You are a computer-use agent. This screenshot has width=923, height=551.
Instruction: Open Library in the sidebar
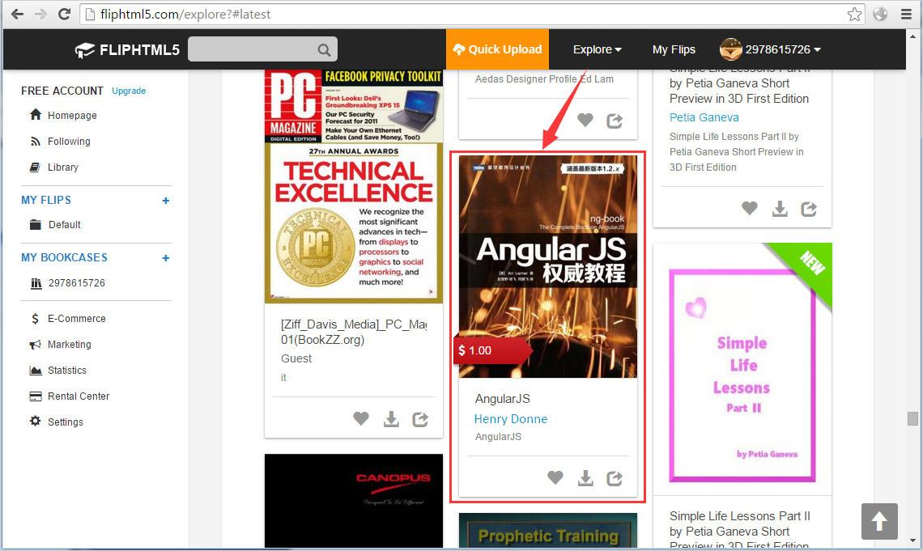[x=53, y=167]
